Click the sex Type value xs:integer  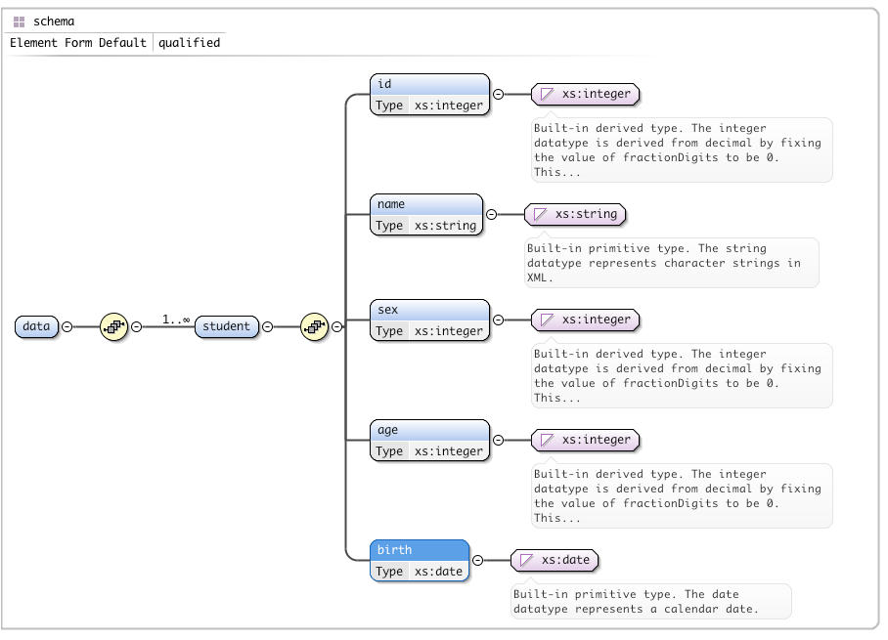(449, 331)
